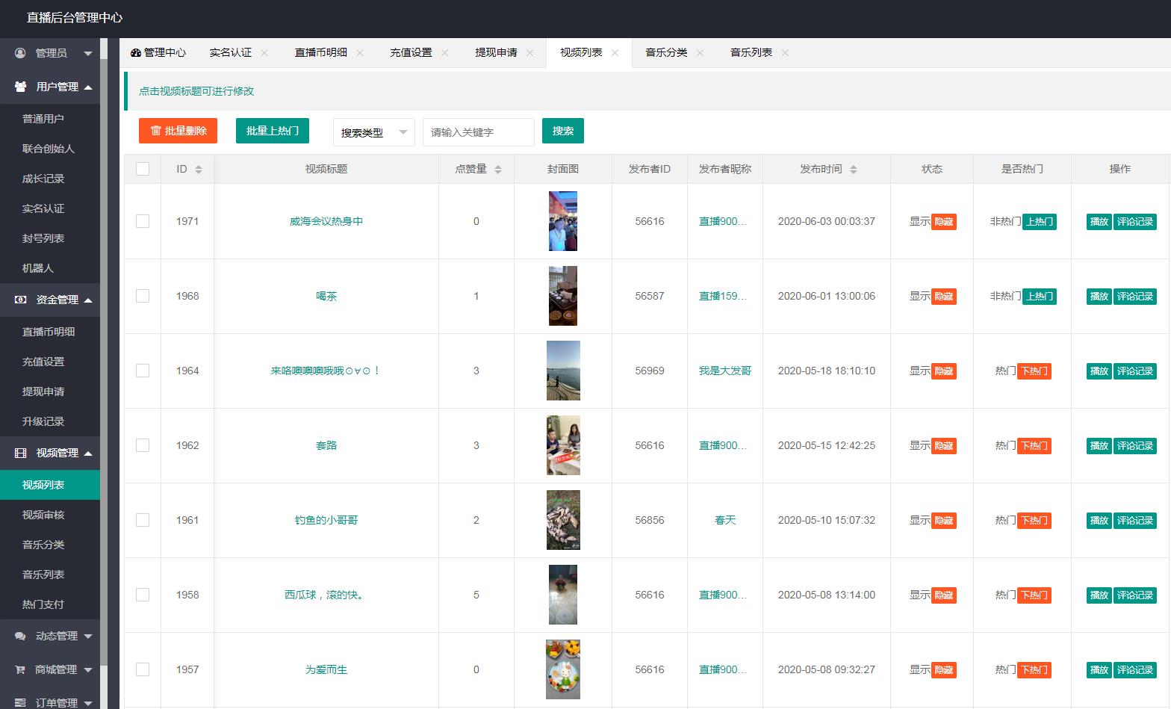Switch to the 提现申请 tab
This screenshot has width=1171, height=709.
click(x=496, y=53)
